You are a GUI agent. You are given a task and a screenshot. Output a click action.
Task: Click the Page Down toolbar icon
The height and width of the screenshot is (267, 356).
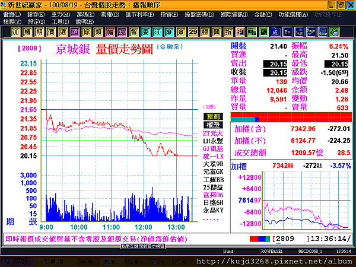point(311,32)
